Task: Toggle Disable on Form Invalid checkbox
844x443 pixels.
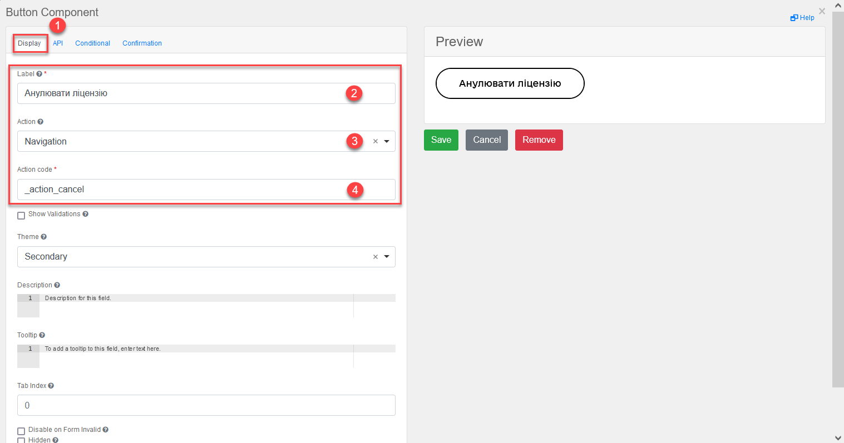Action: pyautogui.click(x=21, y=431)
